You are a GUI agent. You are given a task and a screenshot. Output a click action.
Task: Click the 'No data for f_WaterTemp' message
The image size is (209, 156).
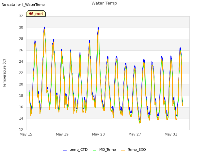(x=23, y=5)
